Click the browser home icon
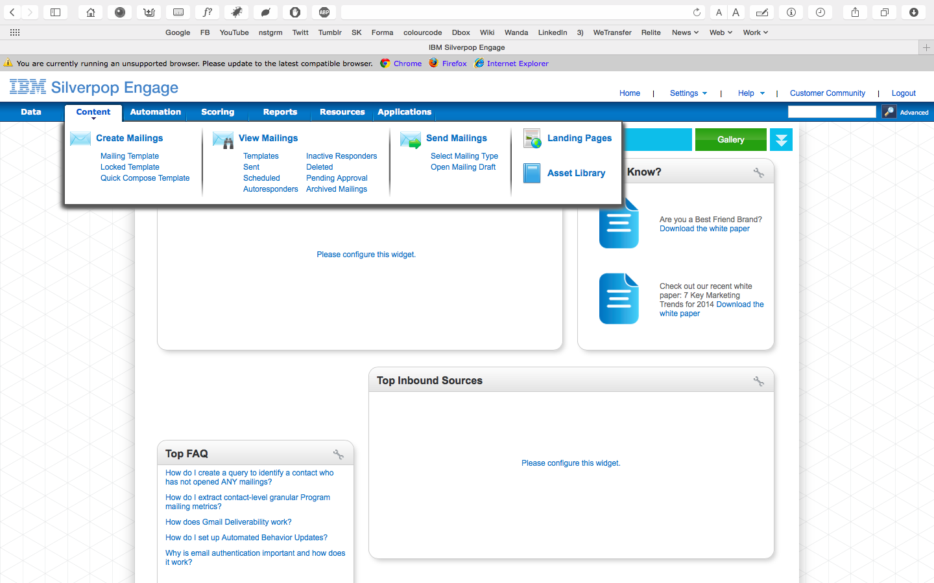Screen dimensions: 934x583 (91, 12)
